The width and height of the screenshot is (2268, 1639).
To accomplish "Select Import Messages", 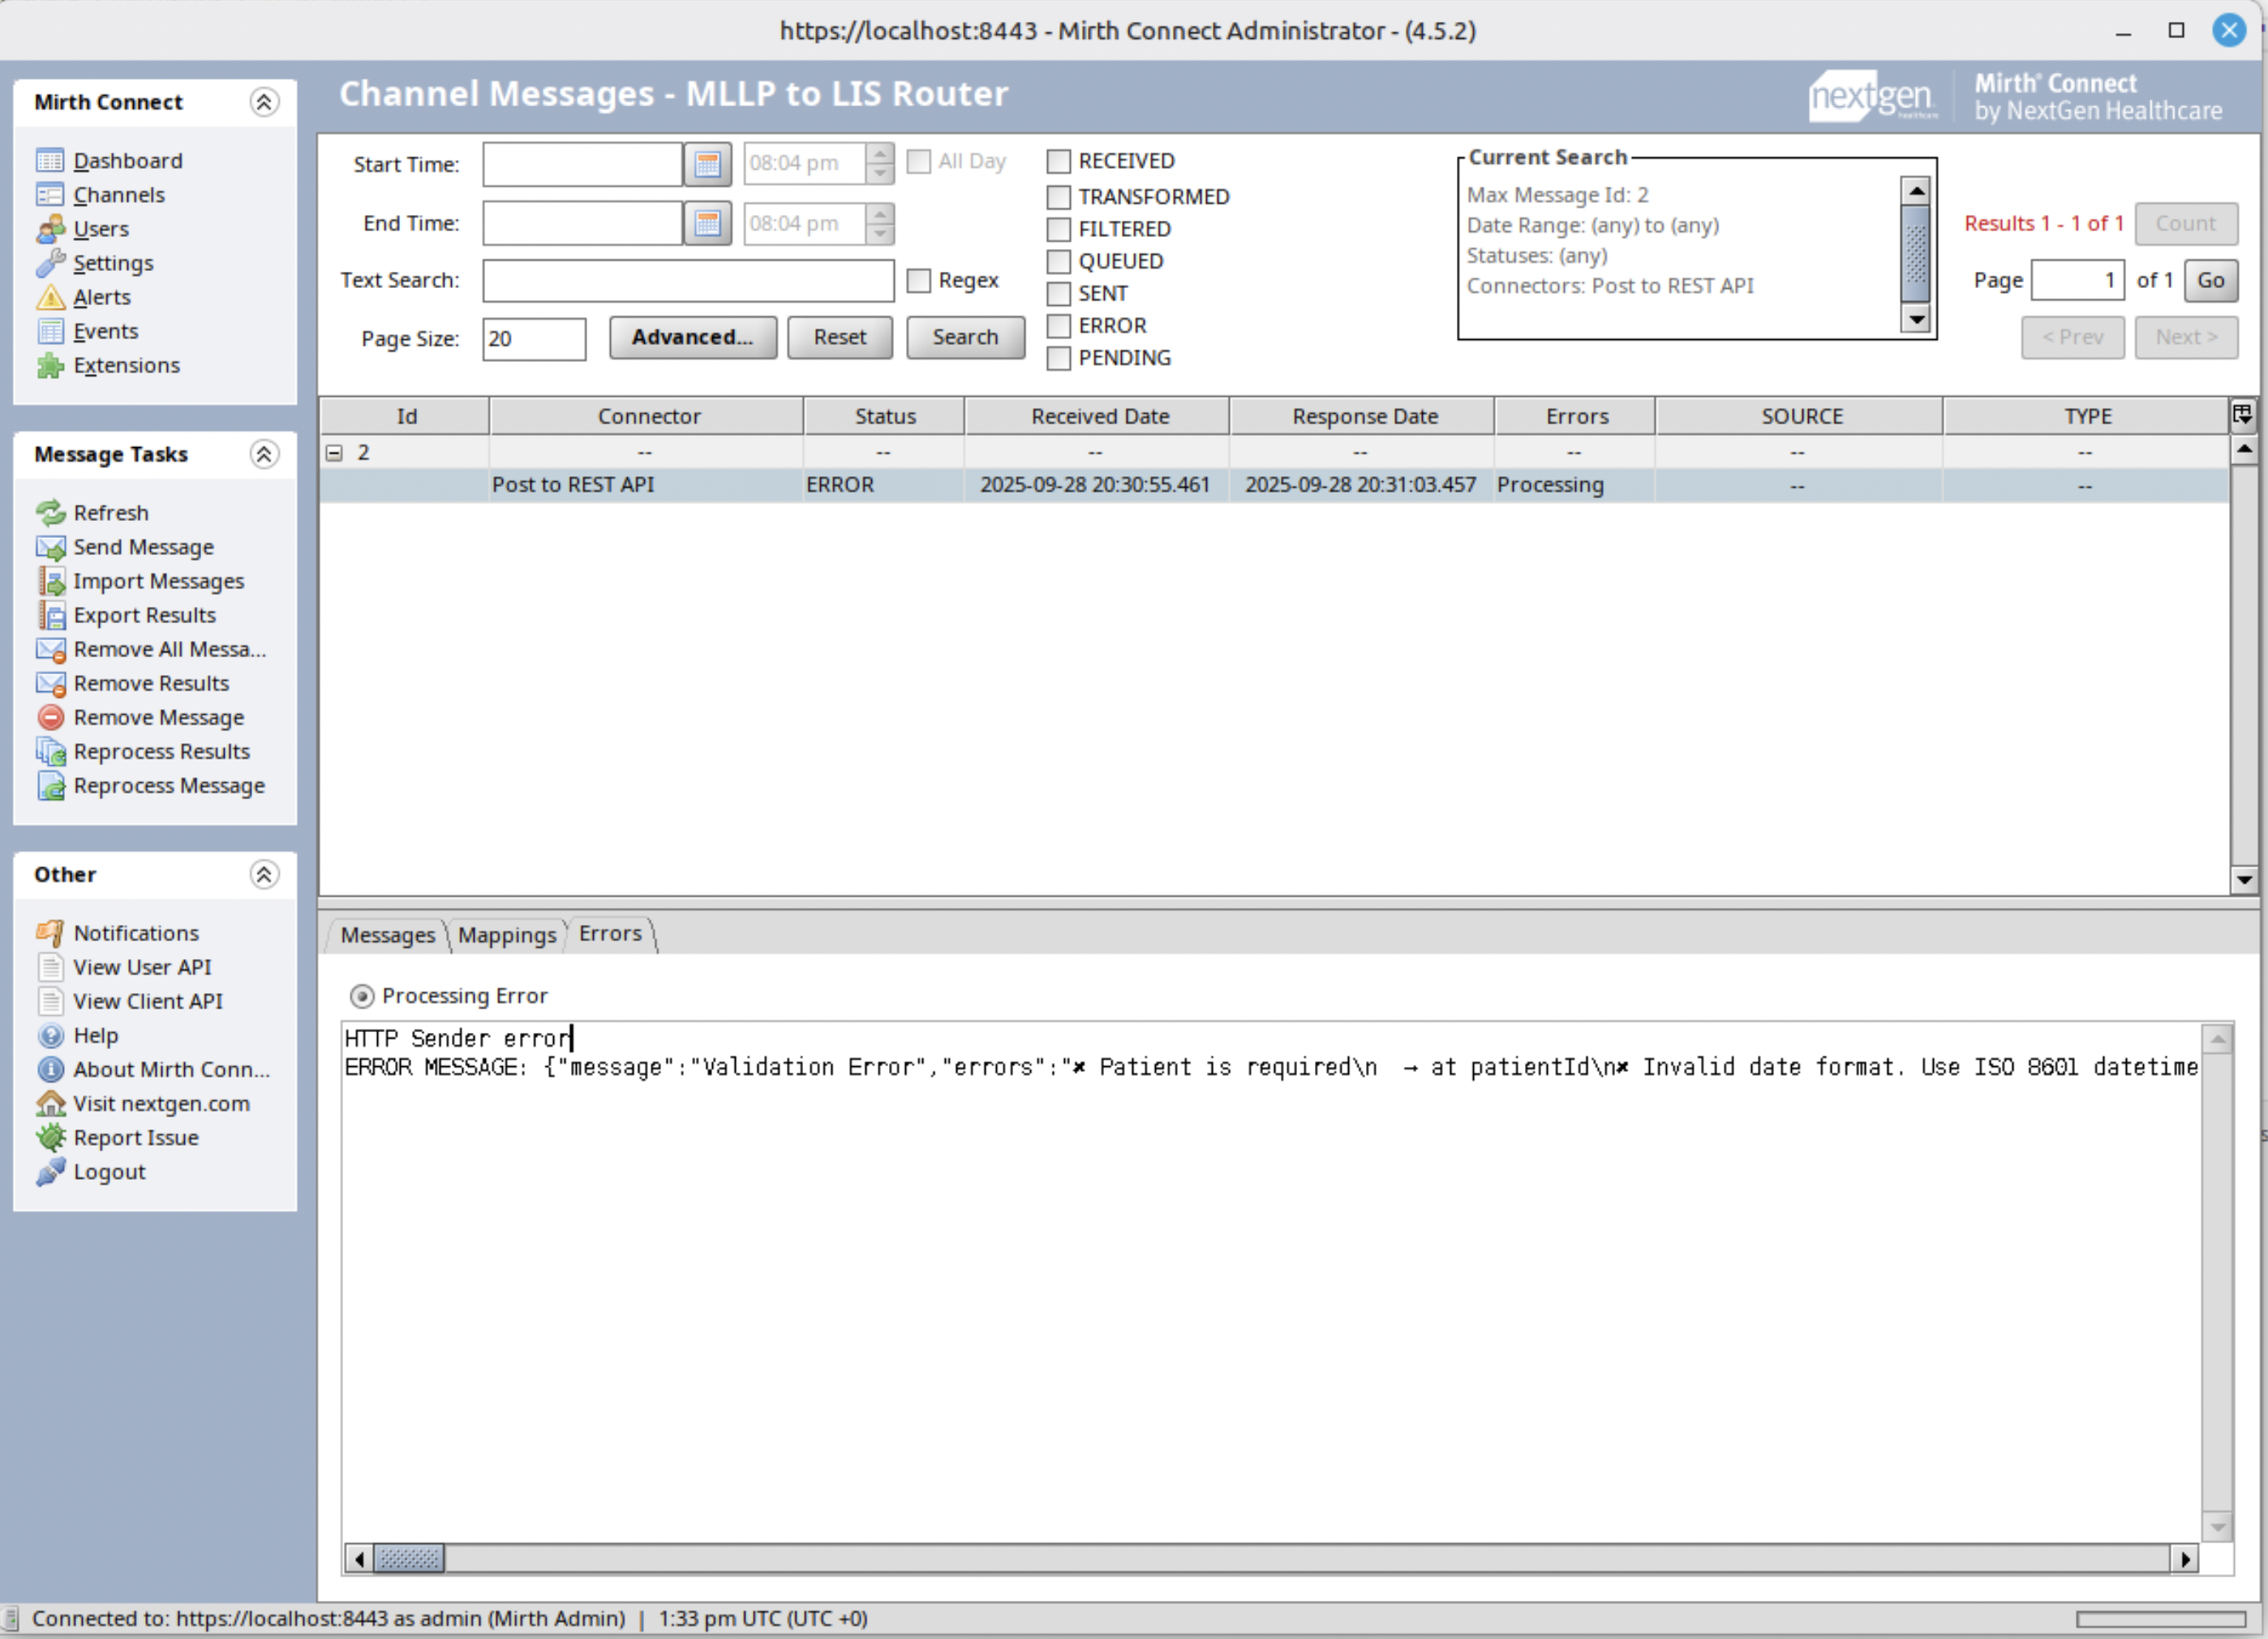I will [x=157, y=581].
